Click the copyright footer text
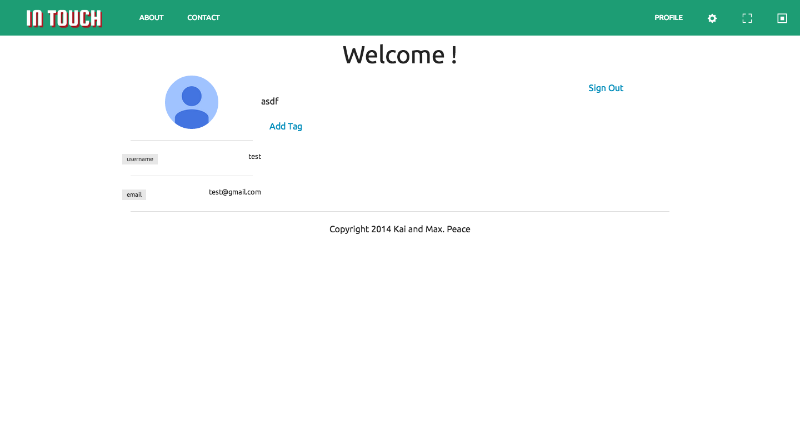The height and width of the screenshot is (434, 800). click(400, 229)
